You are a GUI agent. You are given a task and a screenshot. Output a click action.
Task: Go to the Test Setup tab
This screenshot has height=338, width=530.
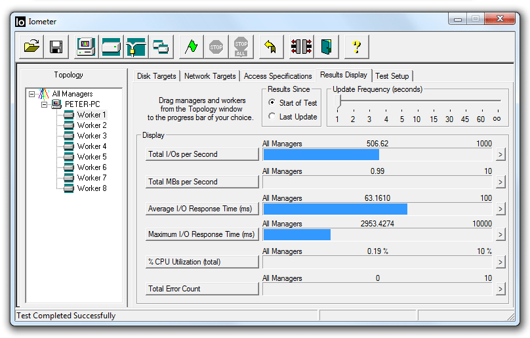coord(392,76)
